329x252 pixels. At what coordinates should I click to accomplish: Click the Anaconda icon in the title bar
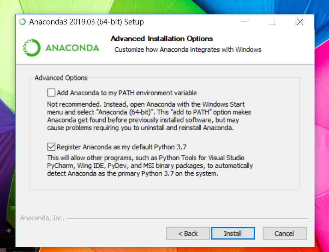(23, 22)
